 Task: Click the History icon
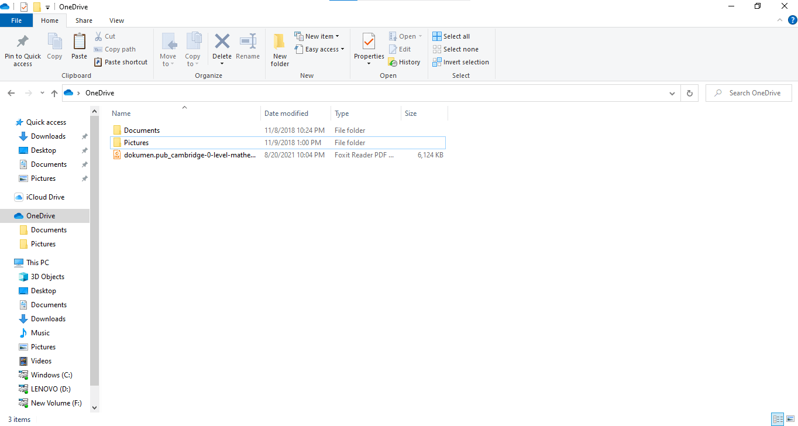(x=393, y=62)
